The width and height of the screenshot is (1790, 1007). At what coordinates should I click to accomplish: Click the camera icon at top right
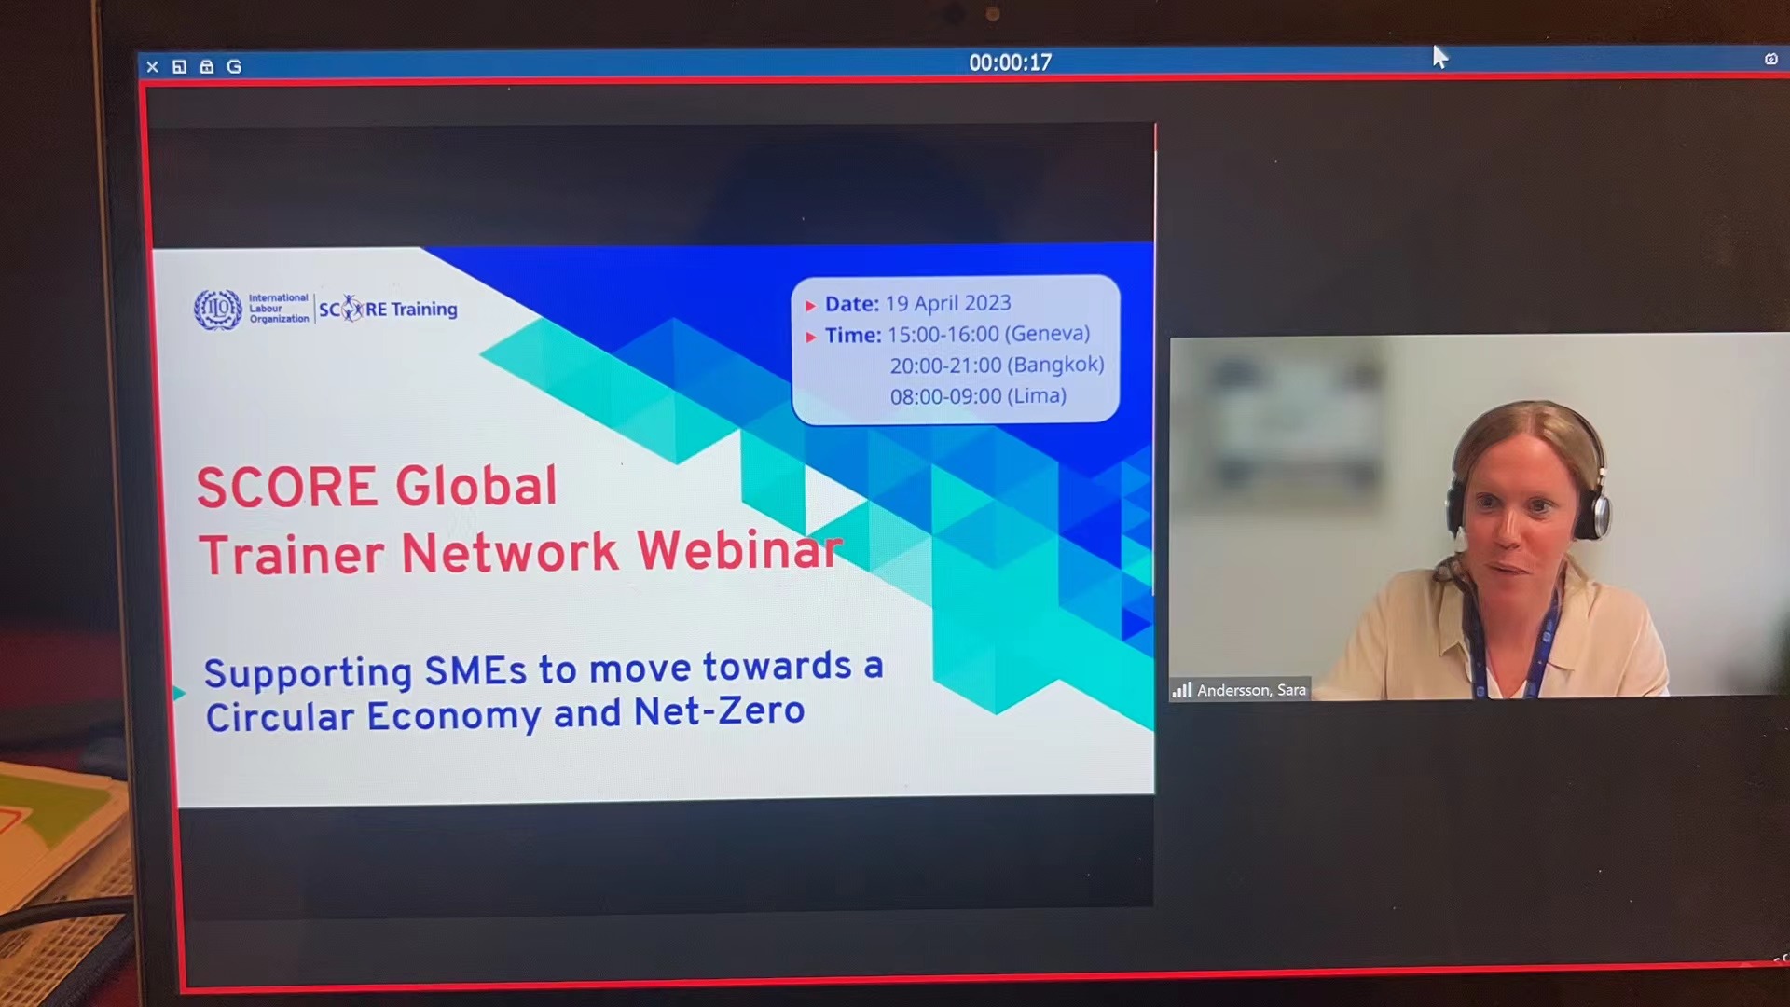(x=1770, y=59)
